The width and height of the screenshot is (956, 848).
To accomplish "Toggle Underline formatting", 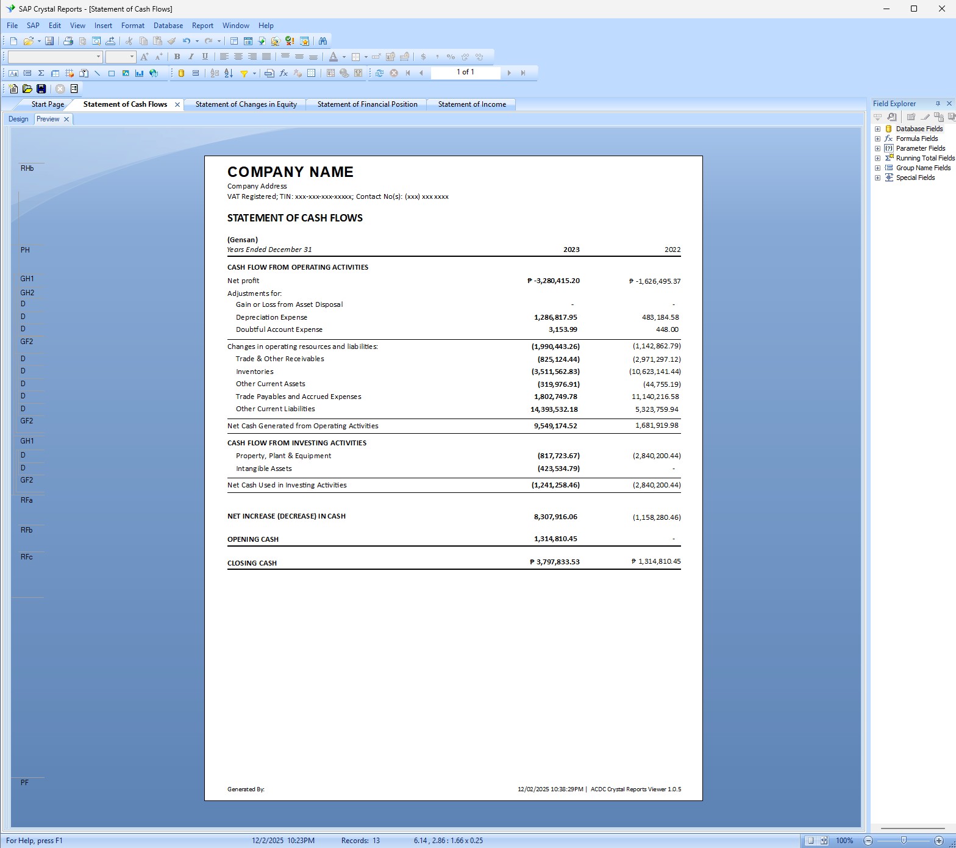I will pyautogui.click(x=205, y=57).
